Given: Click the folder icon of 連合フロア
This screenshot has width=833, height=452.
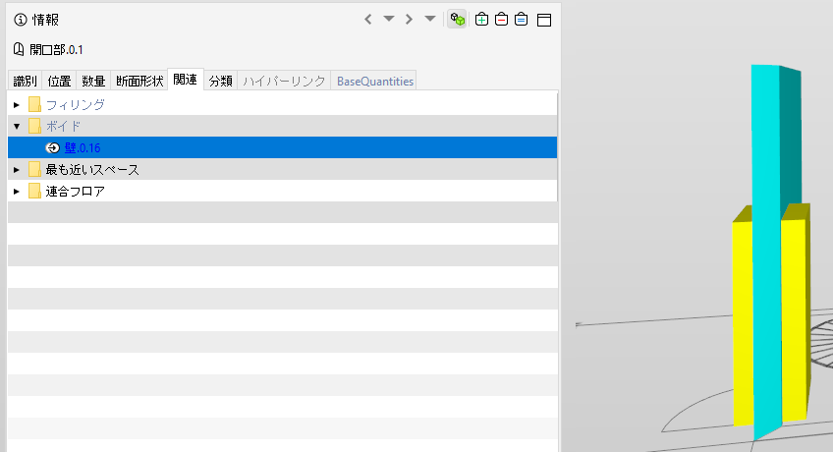Looking at the screenshot, I should (x=34, y=192).
